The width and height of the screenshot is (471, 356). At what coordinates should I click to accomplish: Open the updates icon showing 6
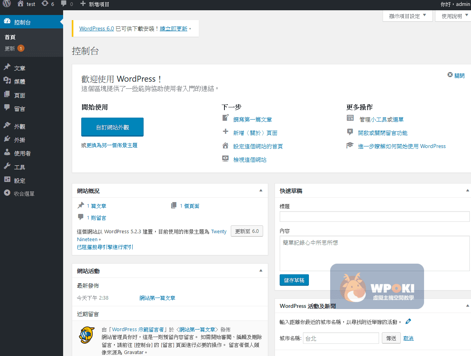45,4
